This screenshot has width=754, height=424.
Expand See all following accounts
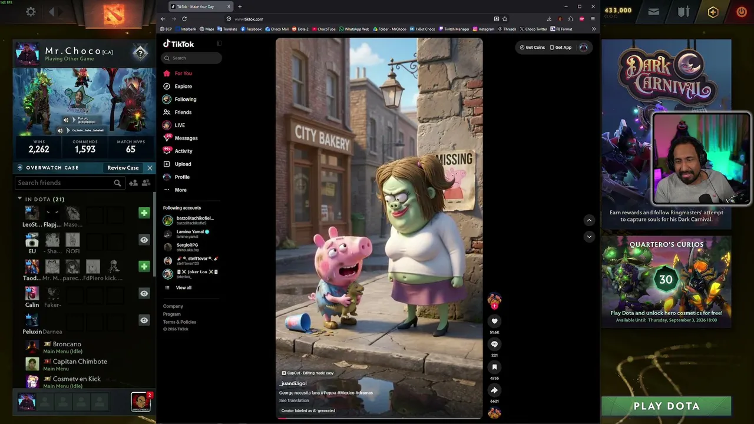178,288
